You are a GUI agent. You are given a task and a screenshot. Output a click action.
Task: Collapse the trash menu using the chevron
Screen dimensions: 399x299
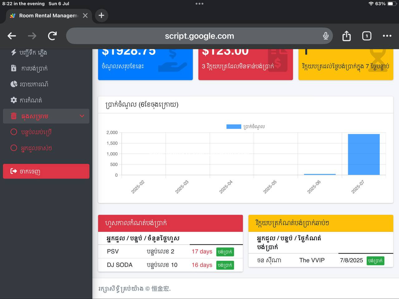point(82,116)
